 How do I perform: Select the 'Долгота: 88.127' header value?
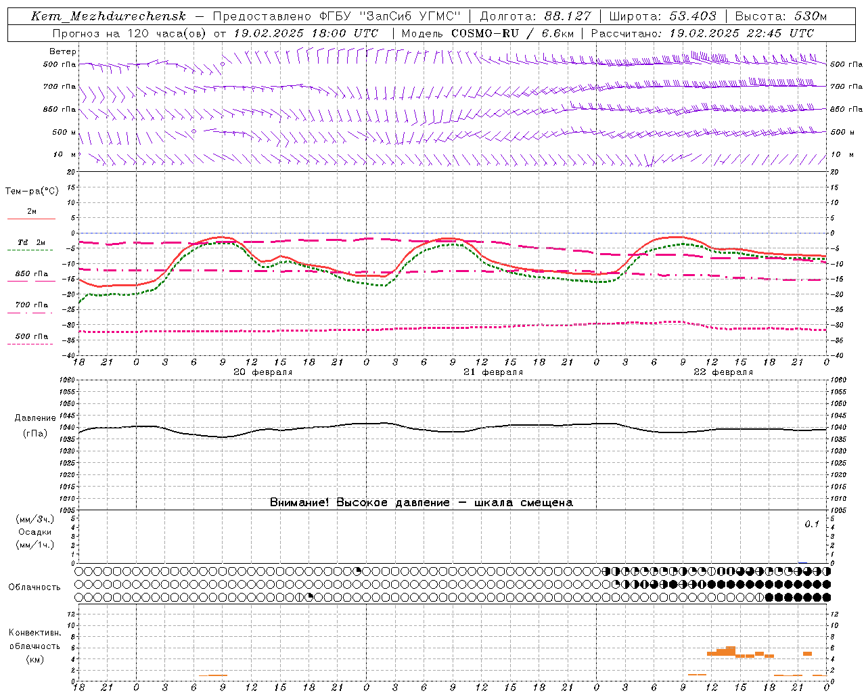535,16
